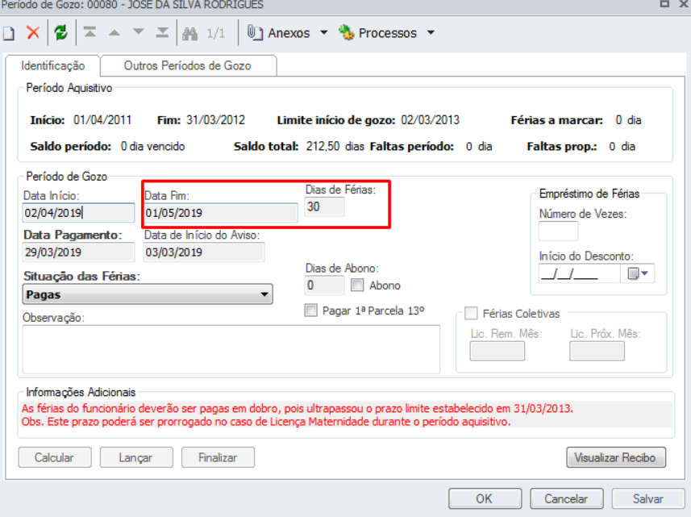
Task: Click the Data Fim field
Action: 221,213
